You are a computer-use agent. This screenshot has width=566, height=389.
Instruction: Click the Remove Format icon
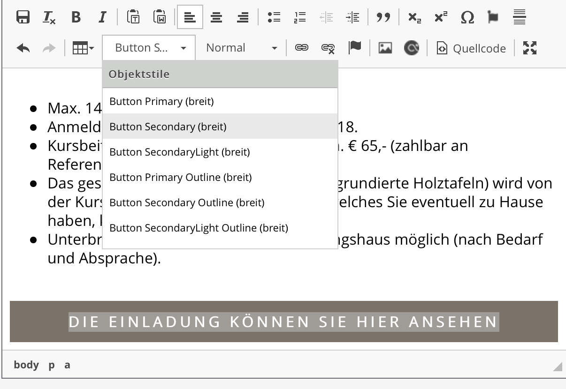coord(49,17)
